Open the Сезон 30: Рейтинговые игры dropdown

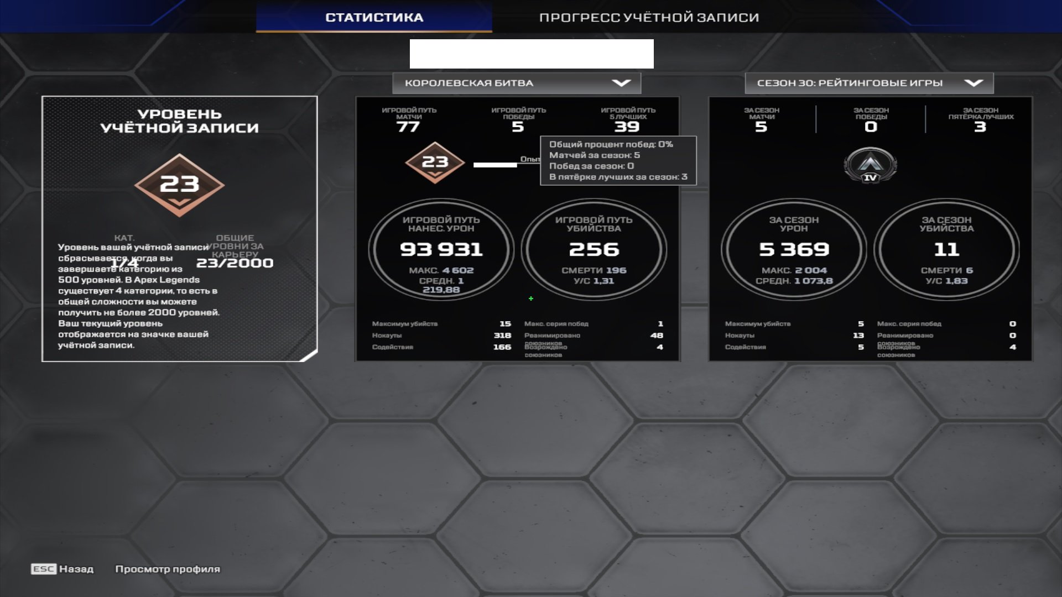[869, 83]
